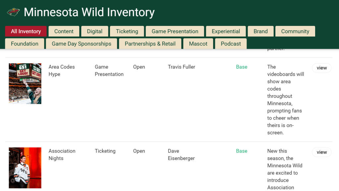Switch to the Brand tab

pyautogui.click(x=260, y=31)
